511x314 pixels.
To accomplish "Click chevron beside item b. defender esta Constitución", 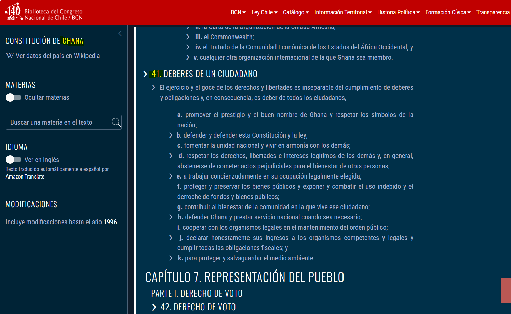I will coord(171,135).
